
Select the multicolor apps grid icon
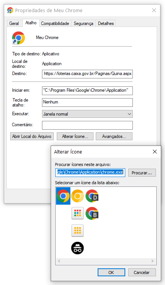(x=78, y=213)
